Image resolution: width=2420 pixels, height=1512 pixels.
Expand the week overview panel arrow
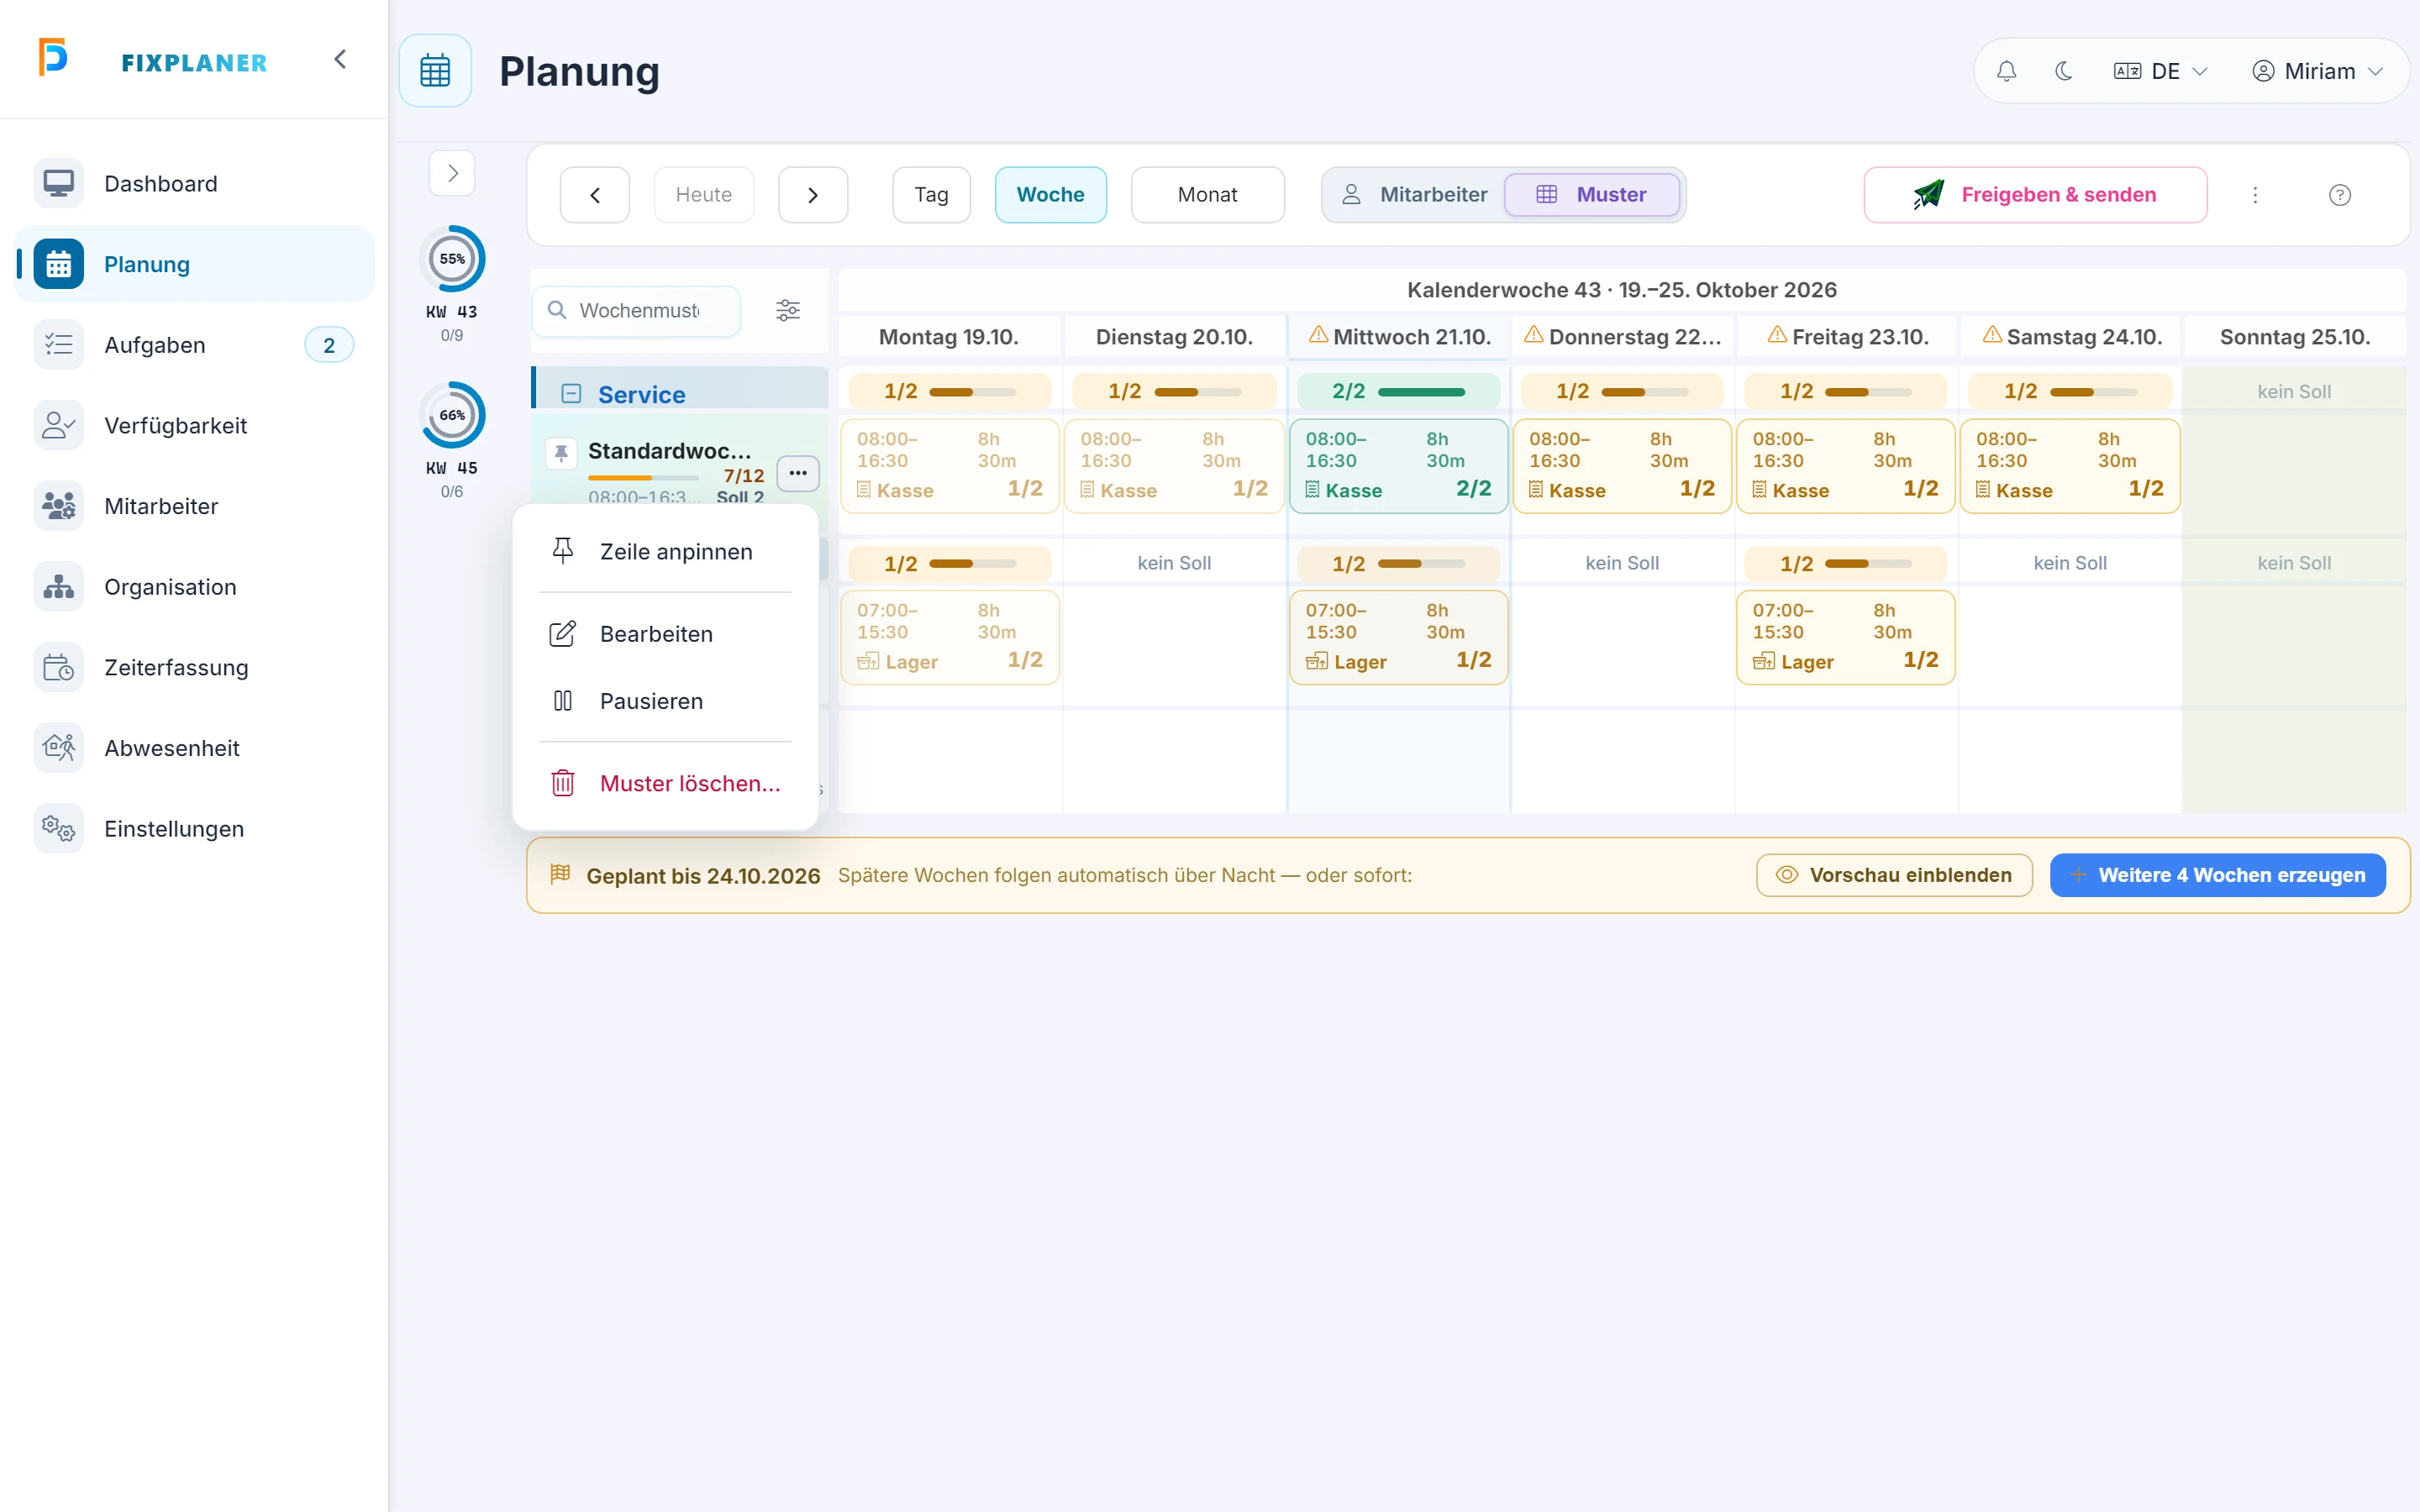452,173
